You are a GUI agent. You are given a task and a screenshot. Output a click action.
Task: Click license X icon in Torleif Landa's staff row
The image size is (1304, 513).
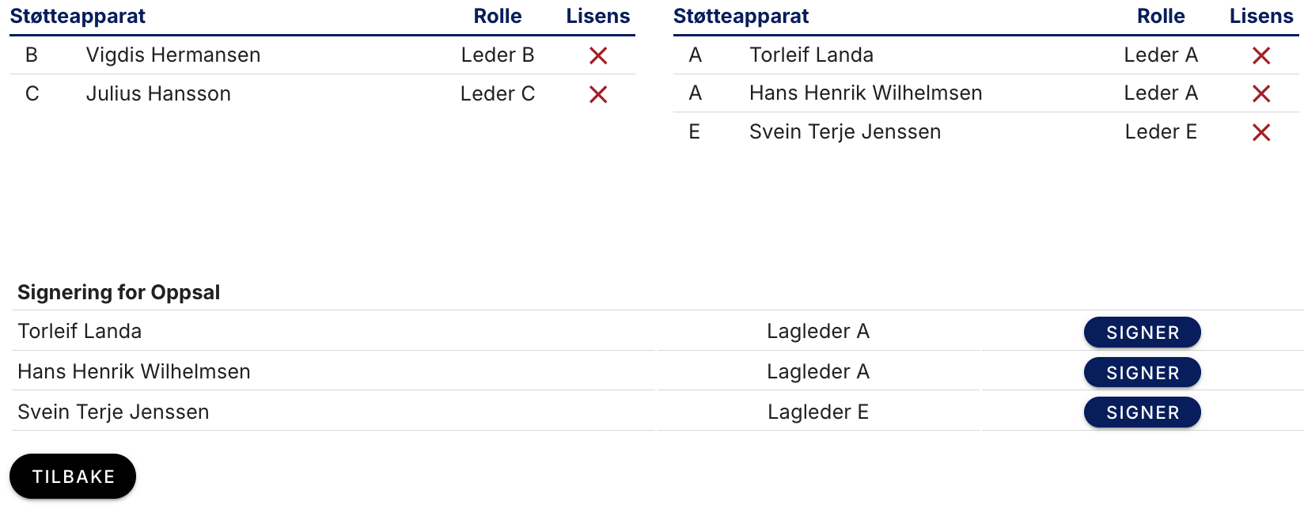1261,55
